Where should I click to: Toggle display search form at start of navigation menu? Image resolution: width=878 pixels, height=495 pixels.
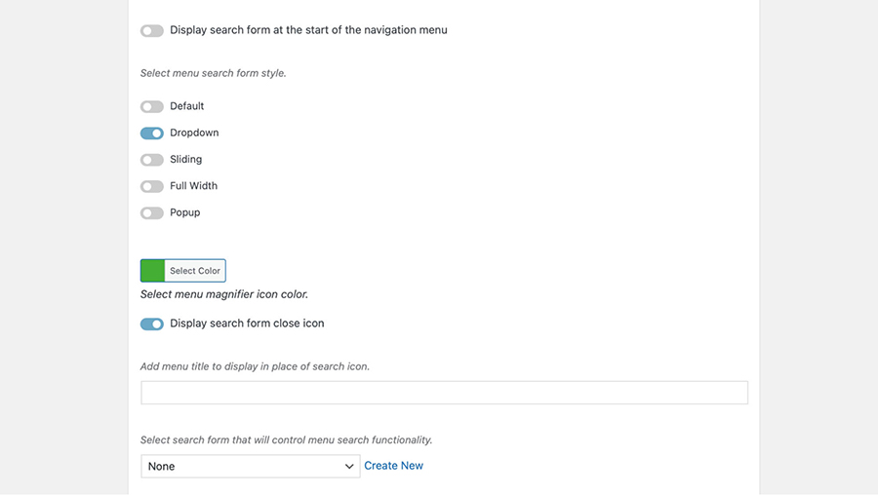[151, 30]
